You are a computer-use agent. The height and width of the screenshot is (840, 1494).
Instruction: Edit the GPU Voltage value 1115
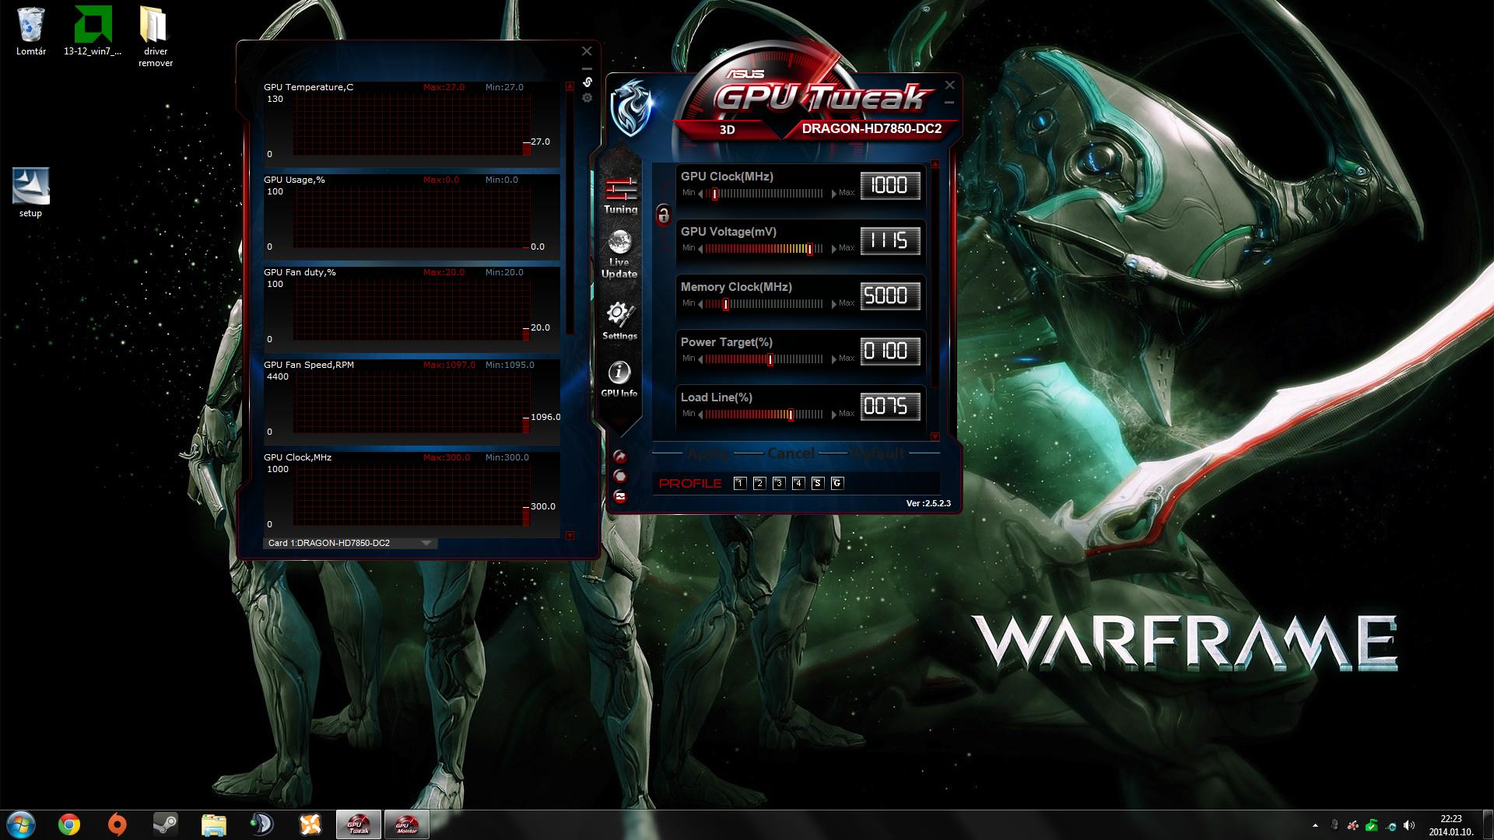[890, 240]
